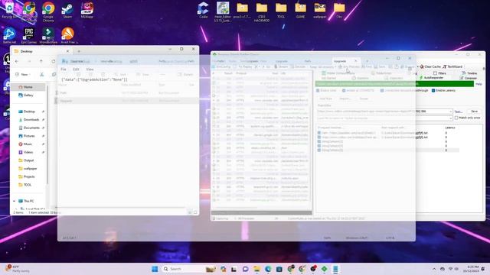The height and width of the screenshot is (275, 490).
Task: Click Save in the AutoResponder rule editor
Action: pyautogui.click(x=474, y=112)
